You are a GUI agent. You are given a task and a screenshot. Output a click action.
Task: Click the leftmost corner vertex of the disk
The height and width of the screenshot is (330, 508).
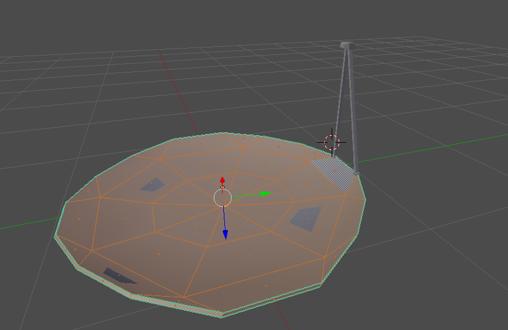pyautogui.click(x=56, y=236)
